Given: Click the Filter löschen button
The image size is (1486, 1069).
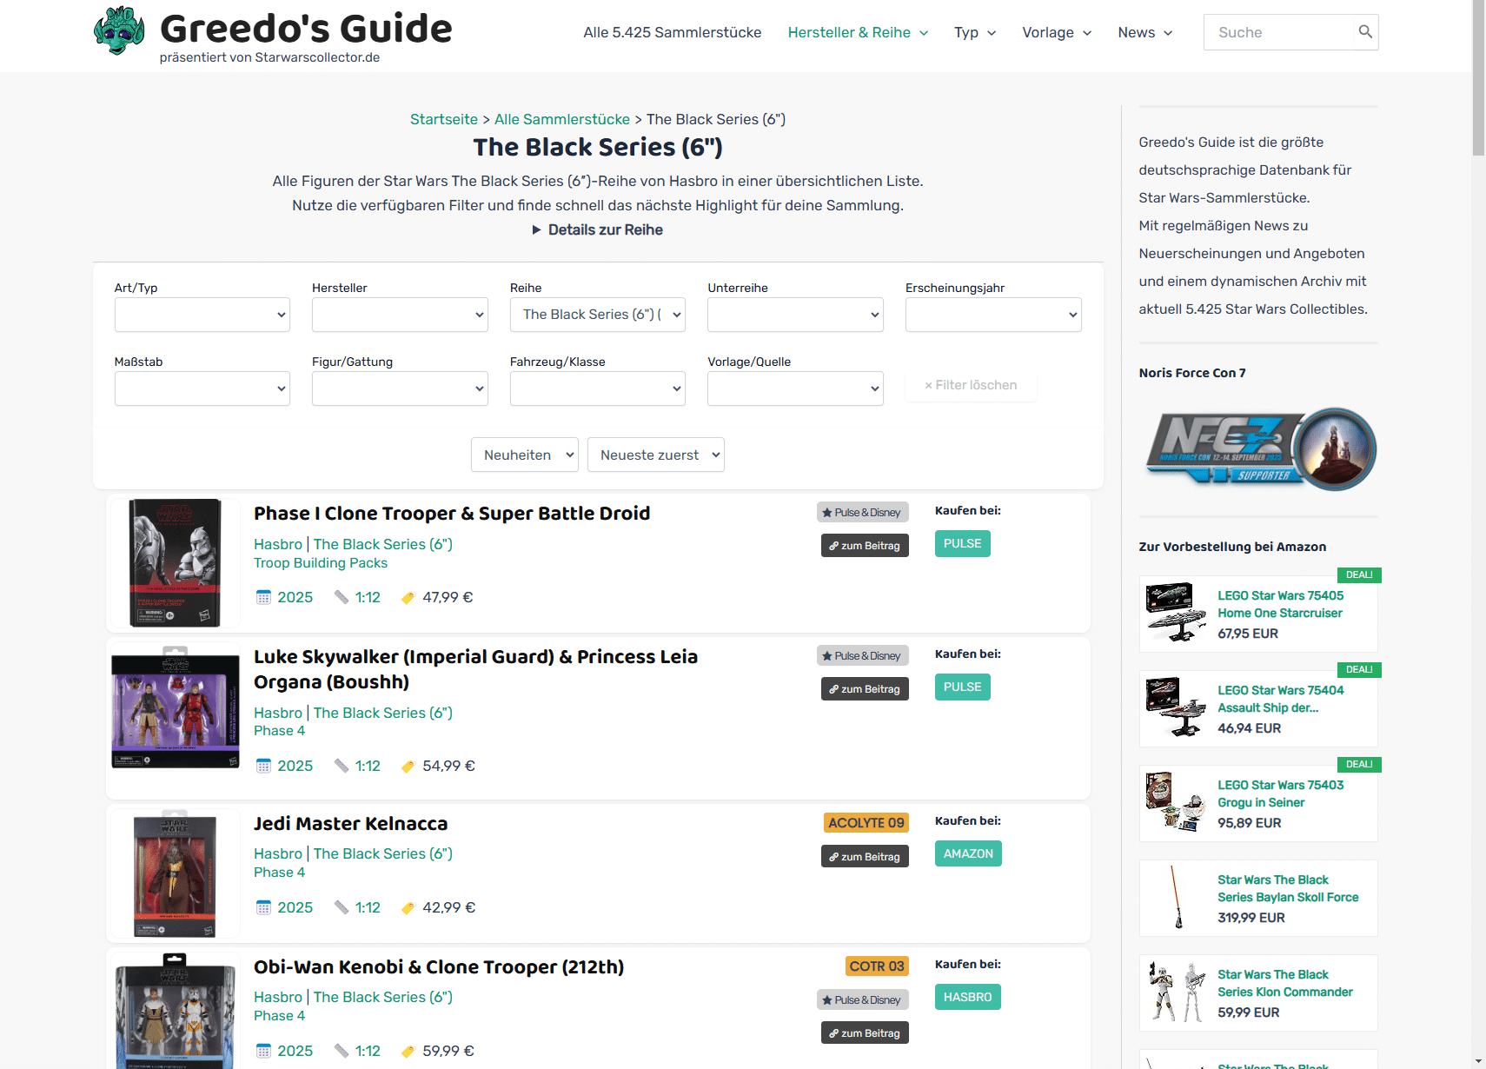Looking at the screenshot, I should pyautogui.click(x=971, y=385).
